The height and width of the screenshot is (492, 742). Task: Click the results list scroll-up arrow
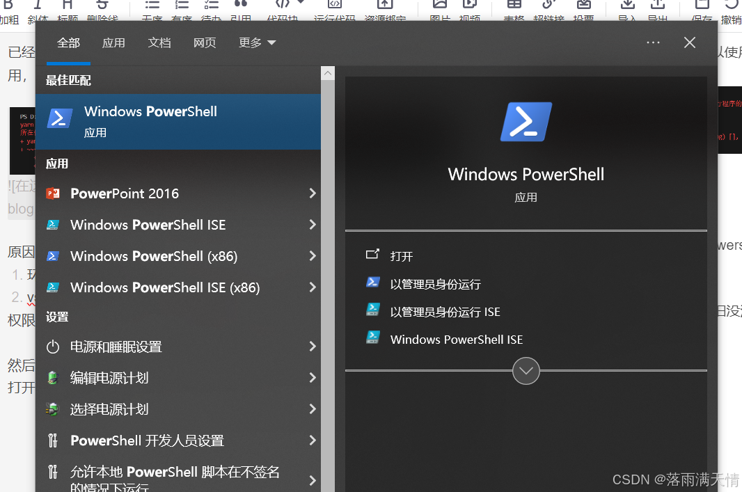(327, 73)
